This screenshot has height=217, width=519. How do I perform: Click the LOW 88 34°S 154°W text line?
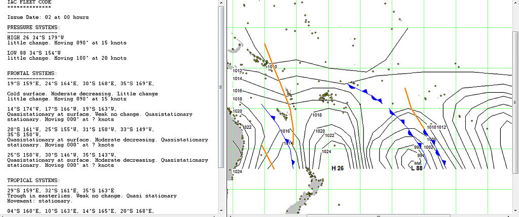tap(34, 53)
